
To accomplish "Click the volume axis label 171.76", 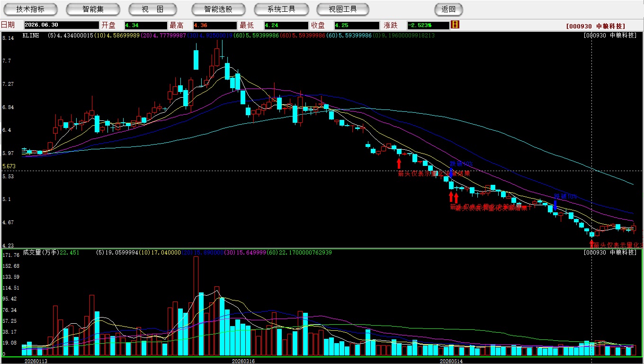I will tap(11, 255).
